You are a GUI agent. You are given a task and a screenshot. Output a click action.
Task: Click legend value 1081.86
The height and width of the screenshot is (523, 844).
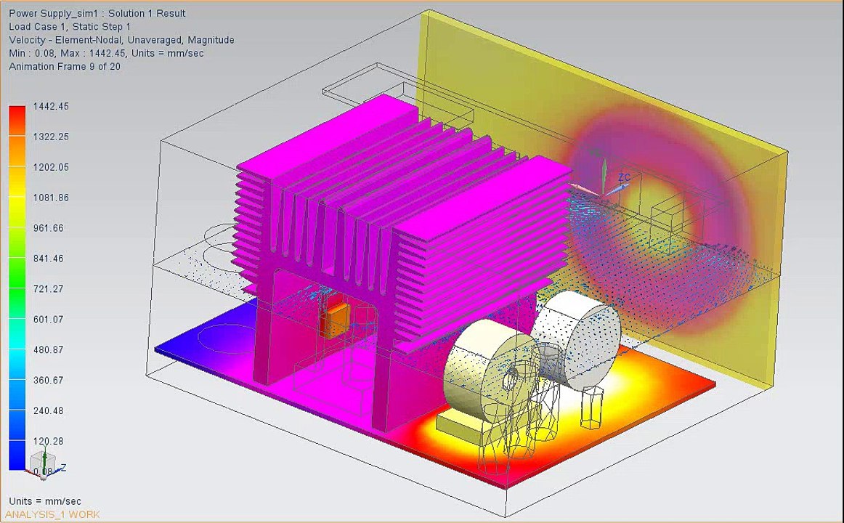click(51, 198)
